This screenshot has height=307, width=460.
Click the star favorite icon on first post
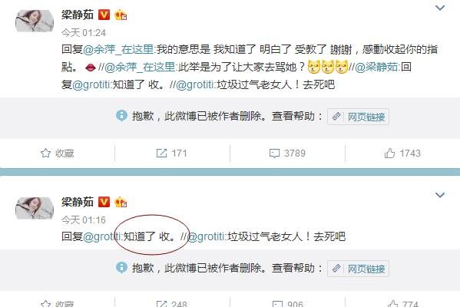pyautogui.click(x=45, y=153)
